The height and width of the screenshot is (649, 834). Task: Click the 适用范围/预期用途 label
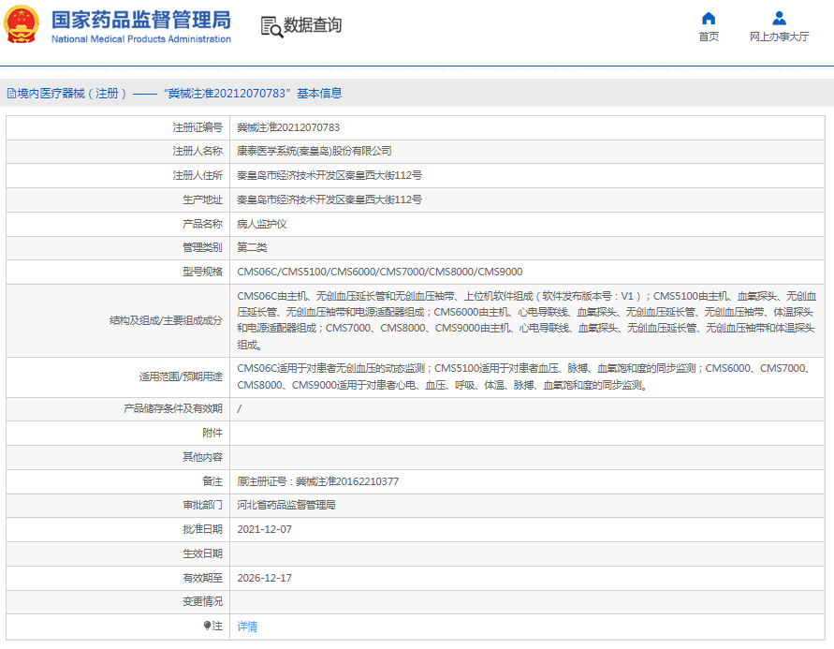point(181,376)
